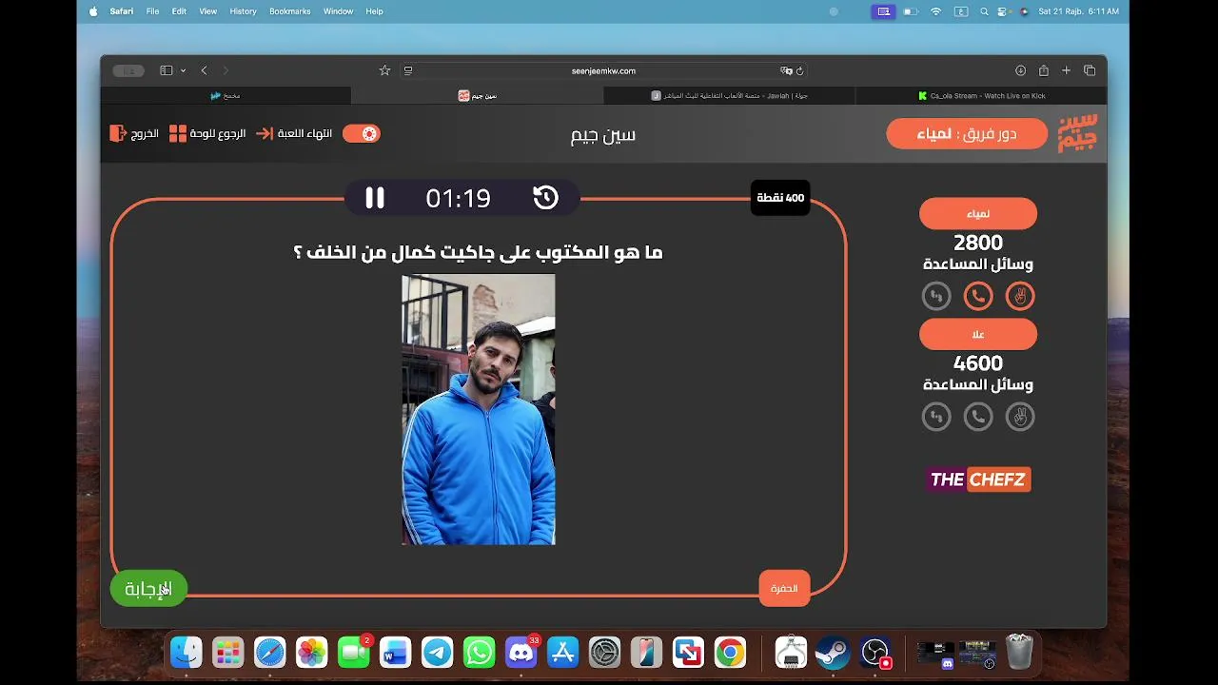Open Launchpad from the Dock
Screen dimensions: 1218x685
(x=228, y=652)
